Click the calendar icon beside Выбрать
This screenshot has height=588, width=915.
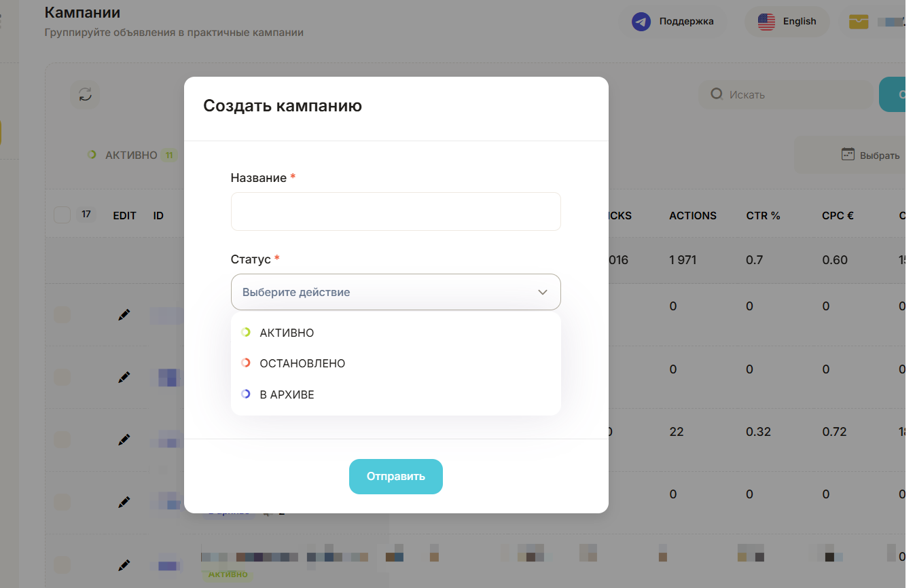(847, 155)
